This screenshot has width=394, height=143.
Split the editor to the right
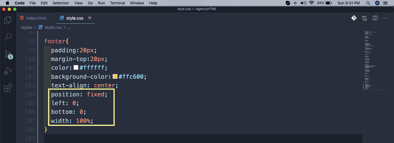[x=375, y=18]
